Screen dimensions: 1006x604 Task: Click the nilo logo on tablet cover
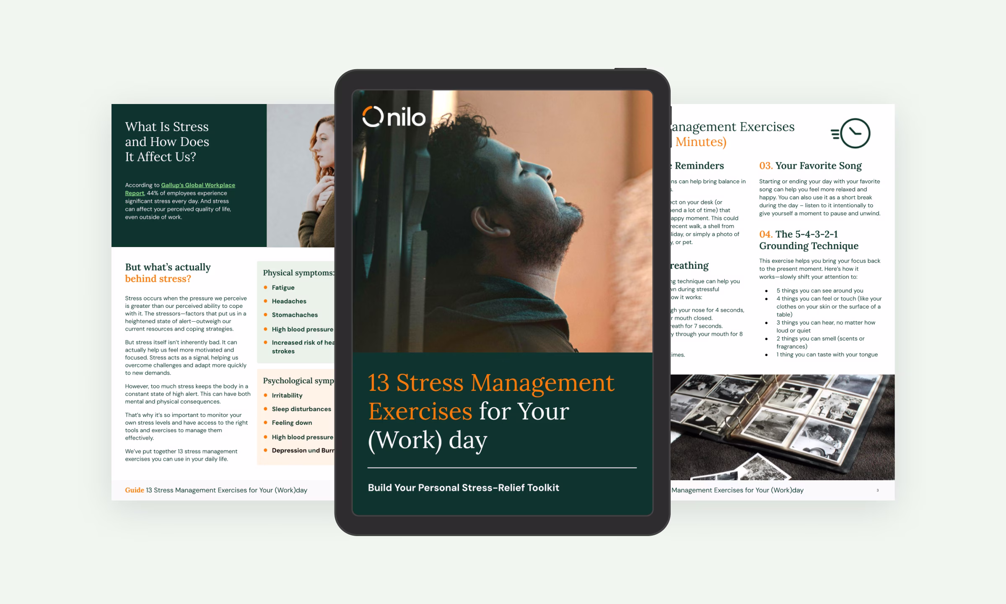click(x=394, y=117)
